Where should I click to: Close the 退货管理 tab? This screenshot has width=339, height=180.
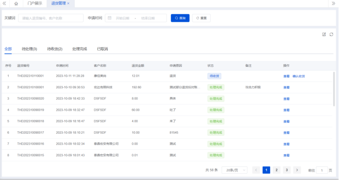click(68, 3)
